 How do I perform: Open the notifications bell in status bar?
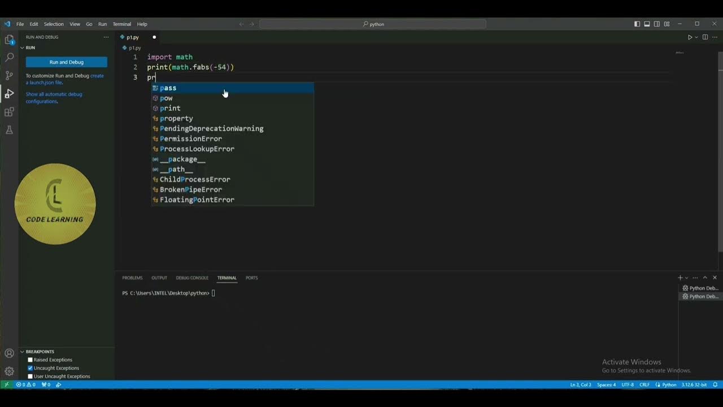click(715, 384)
